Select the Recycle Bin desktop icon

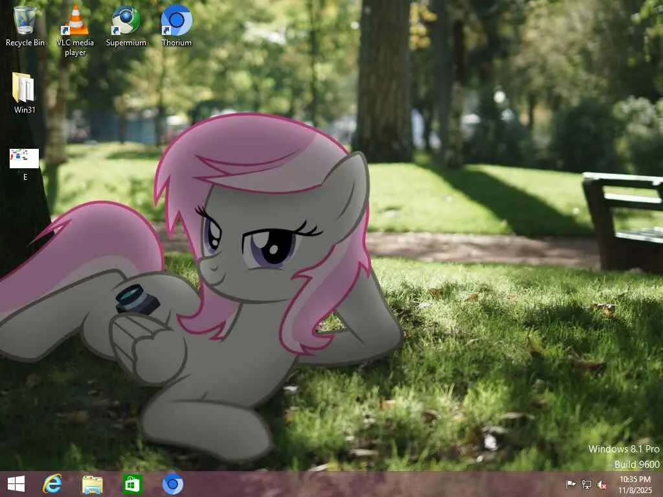pos(25,26)
